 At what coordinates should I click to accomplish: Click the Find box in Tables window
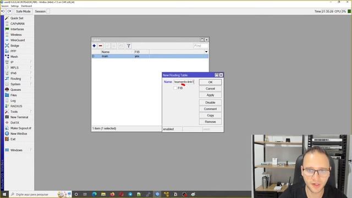click(201, 46)
